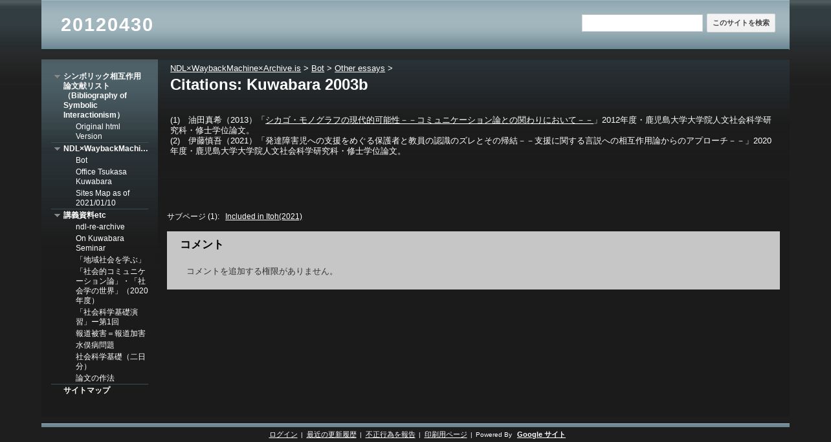Open On Kuwabara Seminar sidebar link
Viewport: 831px width, 442px height.
[100, 243]
